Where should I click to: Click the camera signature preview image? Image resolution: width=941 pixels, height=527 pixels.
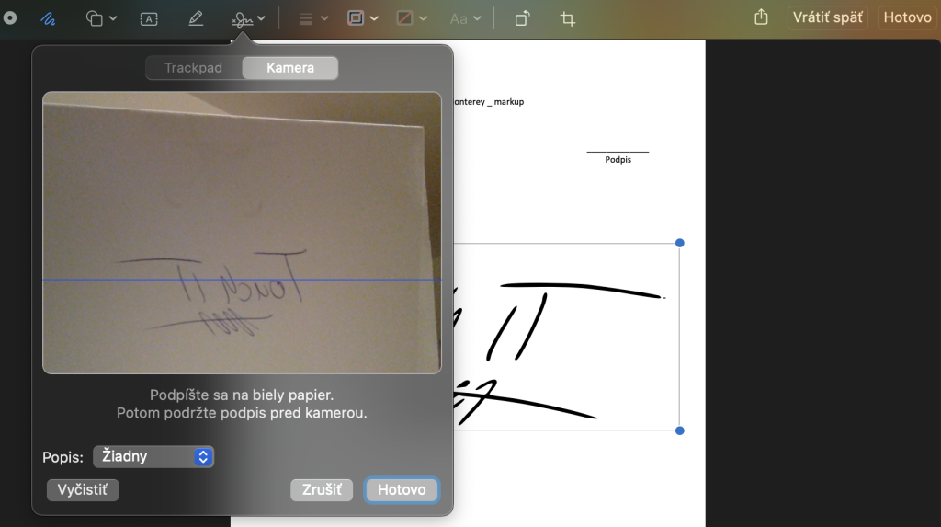pyautogui.click(x=242, y=232)
